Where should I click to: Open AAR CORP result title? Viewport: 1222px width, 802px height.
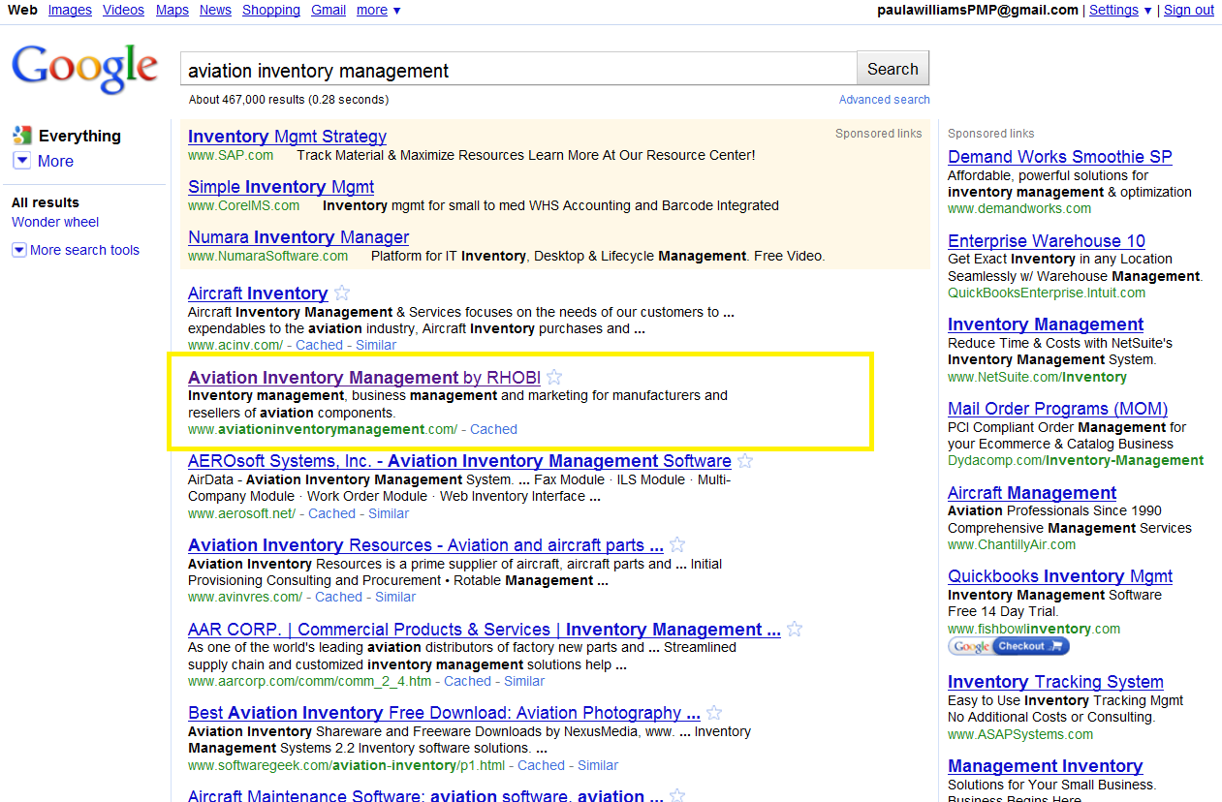click(x=485, y=630)
